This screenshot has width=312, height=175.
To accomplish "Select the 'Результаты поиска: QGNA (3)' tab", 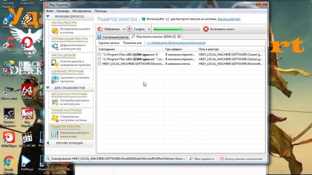I will [x=156, y=37].
